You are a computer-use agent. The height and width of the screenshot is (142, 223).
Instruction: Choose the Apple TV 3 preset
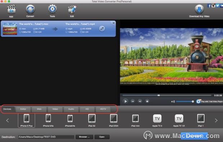(x=157, y=120)
